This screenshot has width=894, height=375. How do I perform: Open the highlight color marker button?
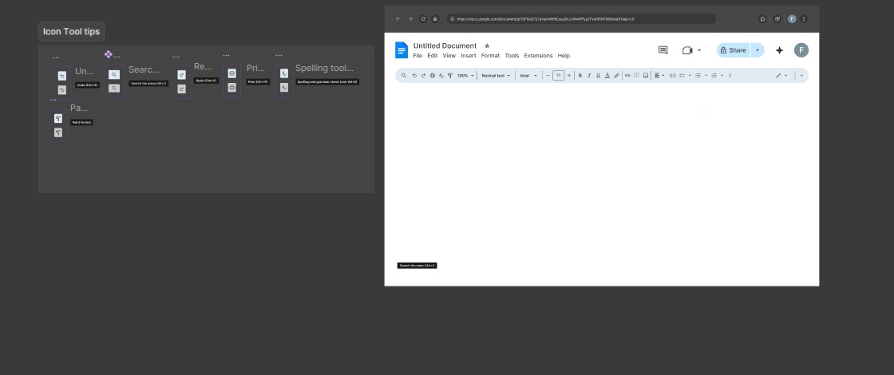tap(616, 75)
